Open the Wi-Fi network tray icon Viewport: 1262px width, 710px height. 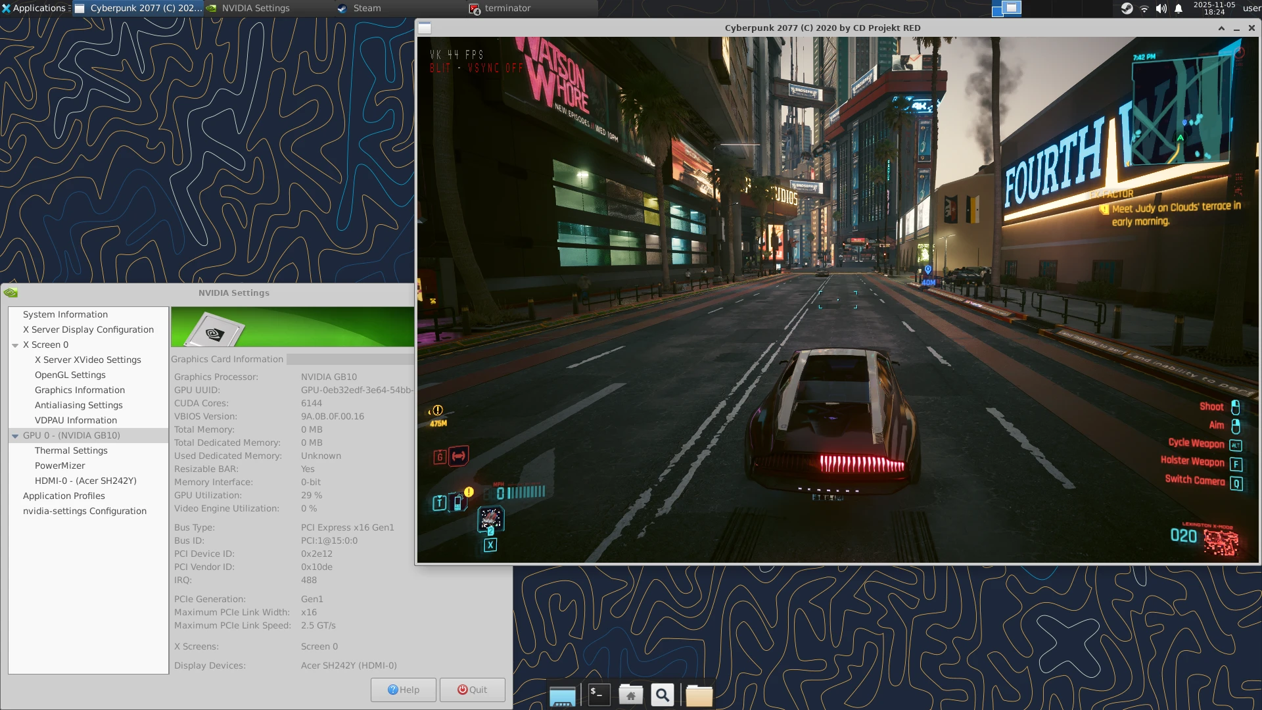pyautogui.click(x=1144, y=9)
